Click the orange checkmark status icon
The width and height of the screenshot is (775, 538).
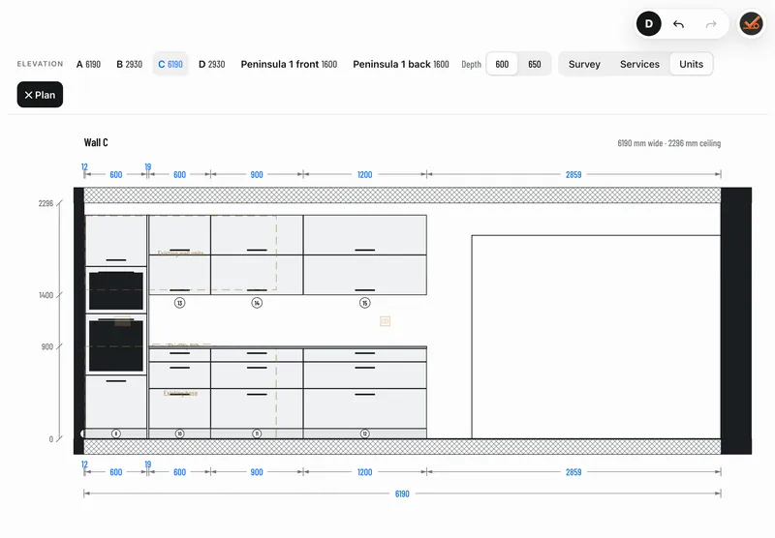[x=751, y=23]
